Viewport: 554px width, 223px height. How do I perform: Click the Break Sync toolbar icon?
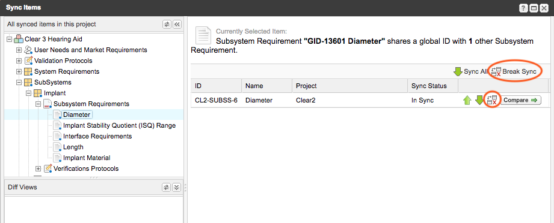496,71
